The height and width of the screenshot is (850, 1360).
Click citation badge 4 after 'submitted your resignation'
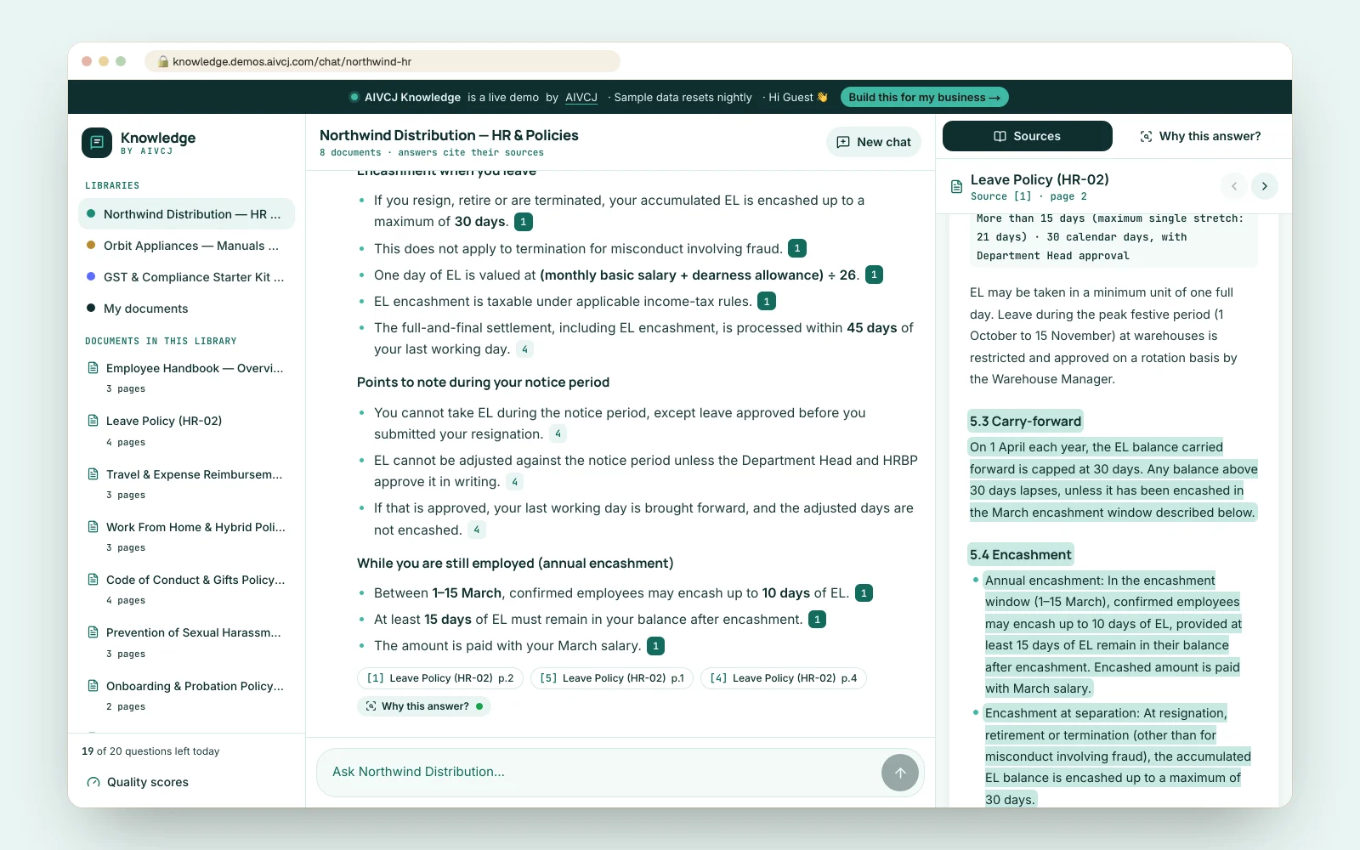[558, 434]
